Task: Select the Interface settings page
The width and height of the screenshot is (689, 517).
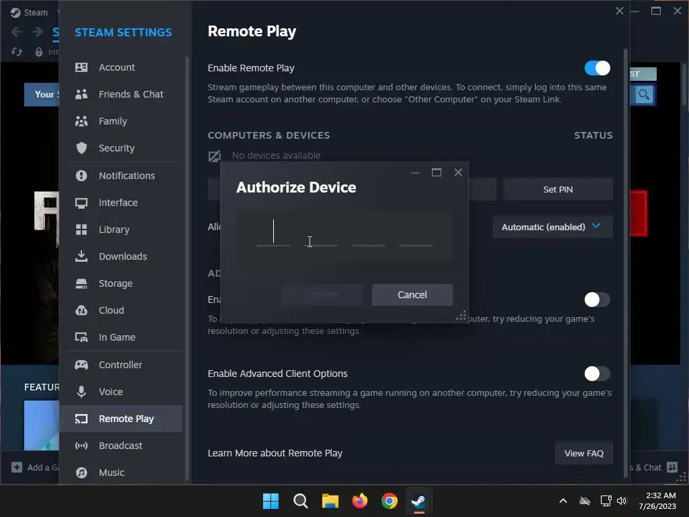Action: pyautogui.click(x=121, y=203)
